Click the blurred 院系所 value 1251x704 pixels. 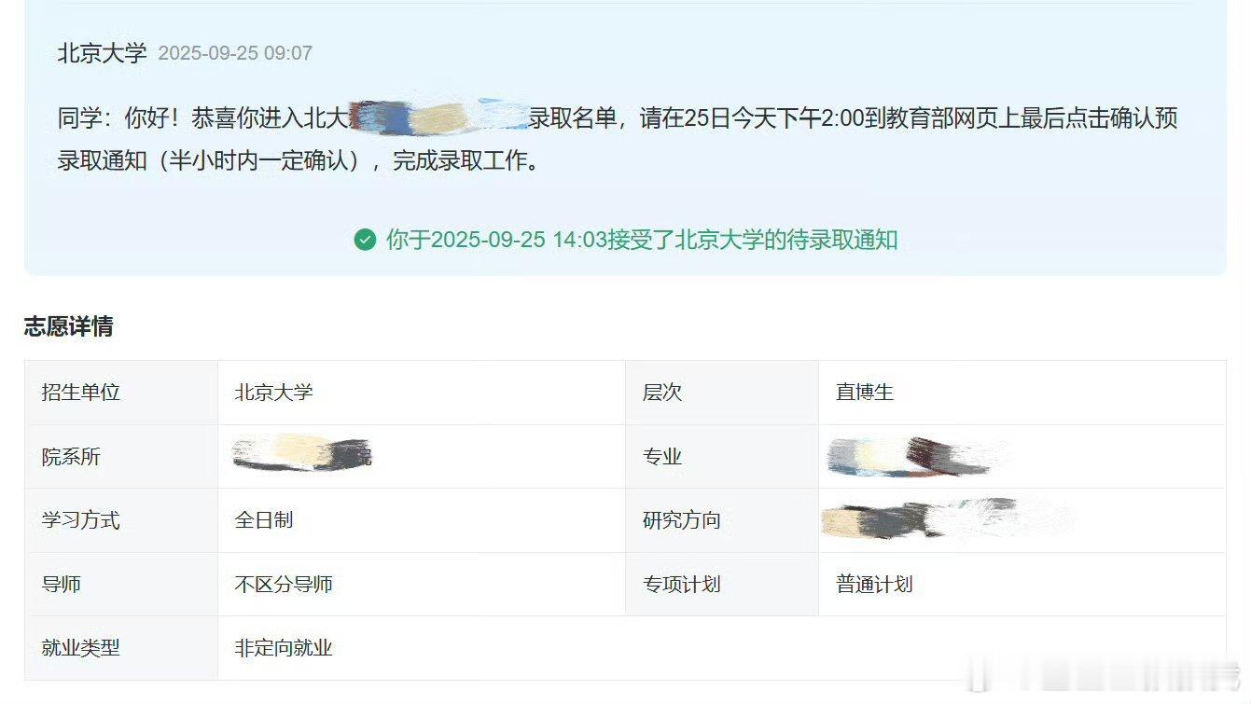(302, 453)
